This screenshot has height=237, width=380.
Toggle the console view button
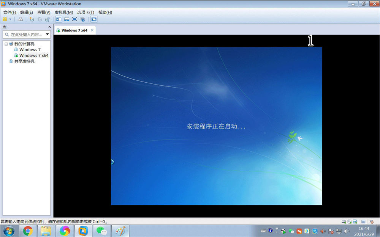pyautogui.click(x=94, y=19)
